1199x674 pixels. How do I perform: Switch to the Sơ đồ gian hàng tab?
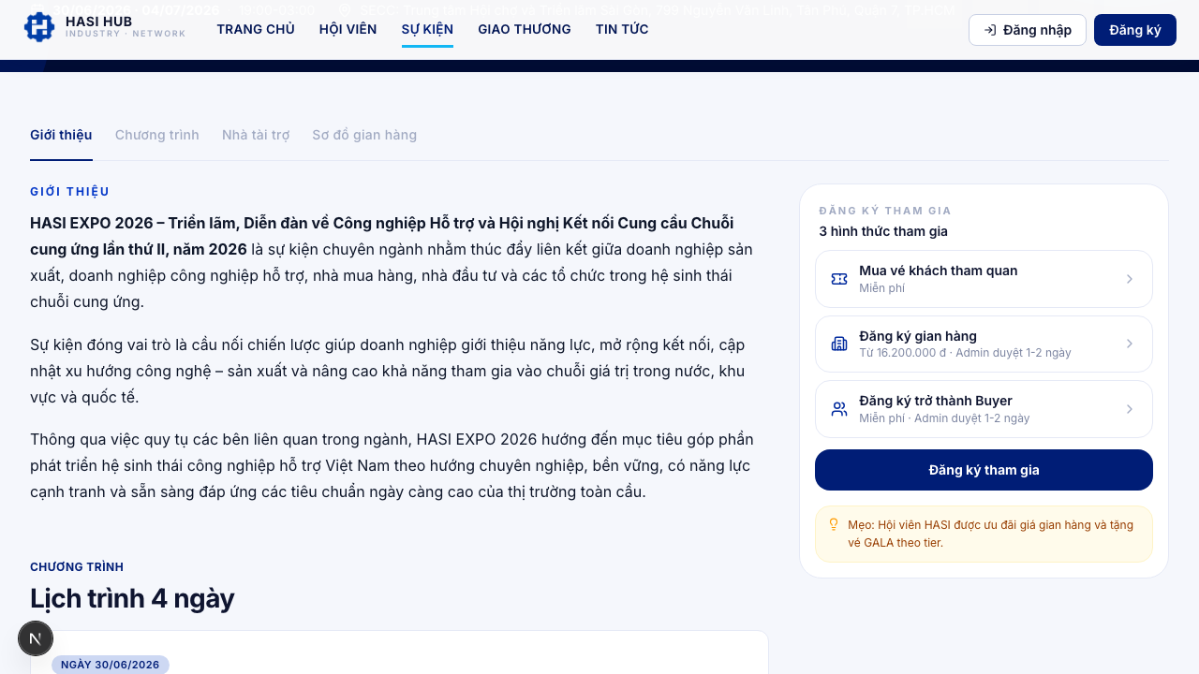pos(364,135)
